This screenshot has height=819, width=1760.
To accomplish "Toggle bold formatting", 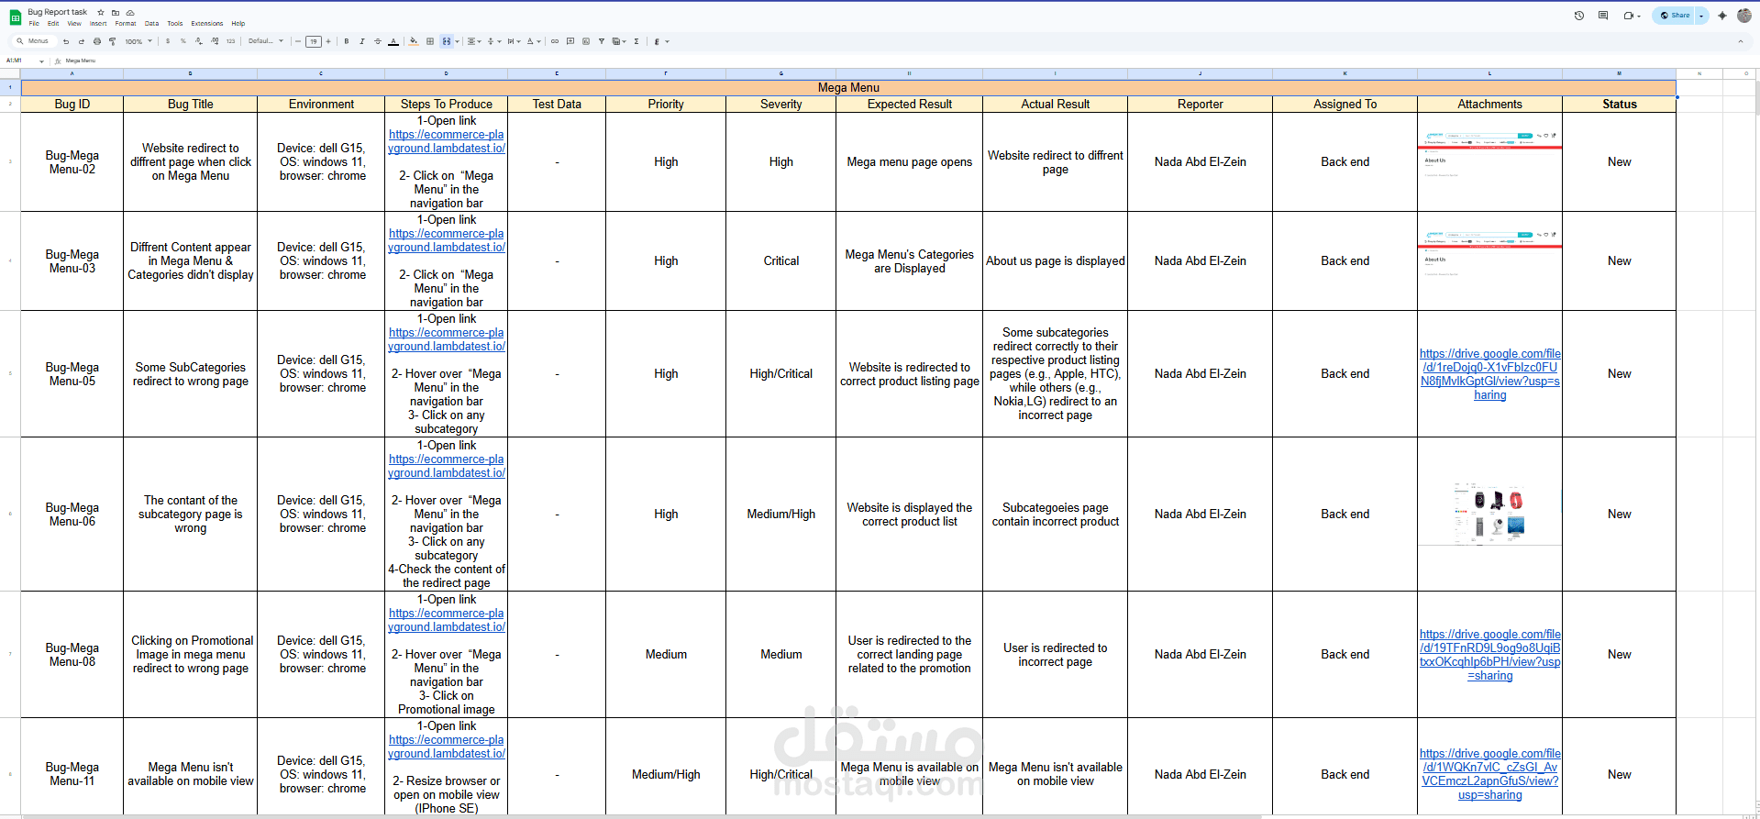I will [347, 41].
